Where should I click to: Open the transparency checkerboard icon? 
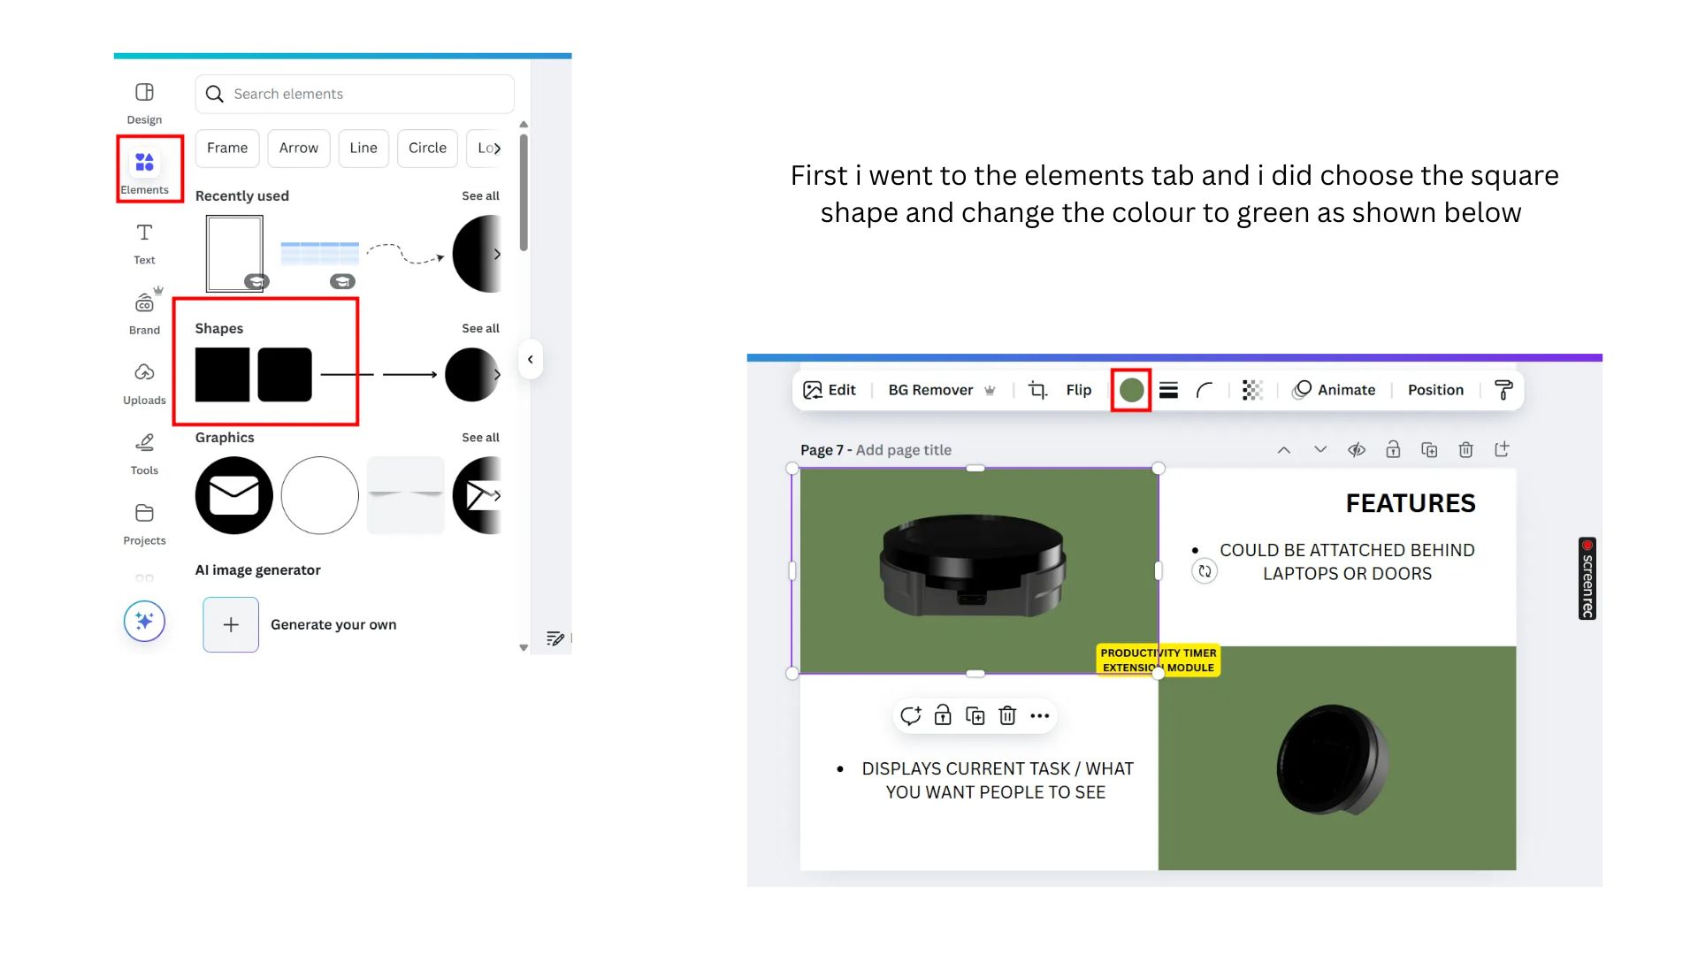[x=1252, y=390]
